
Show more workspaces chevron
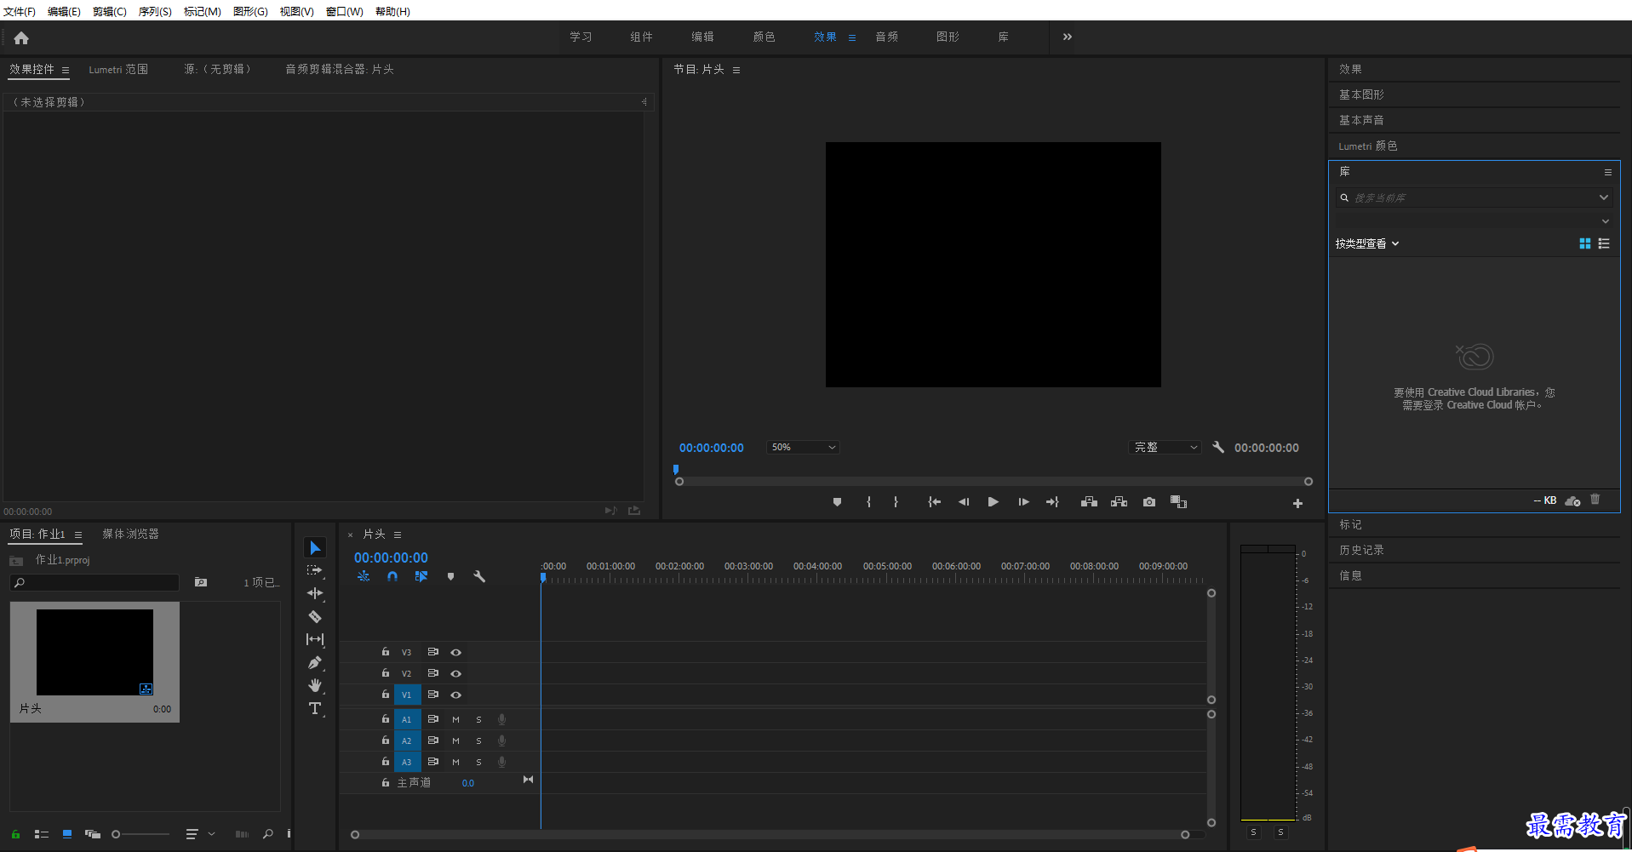[x=1068, y=37]
